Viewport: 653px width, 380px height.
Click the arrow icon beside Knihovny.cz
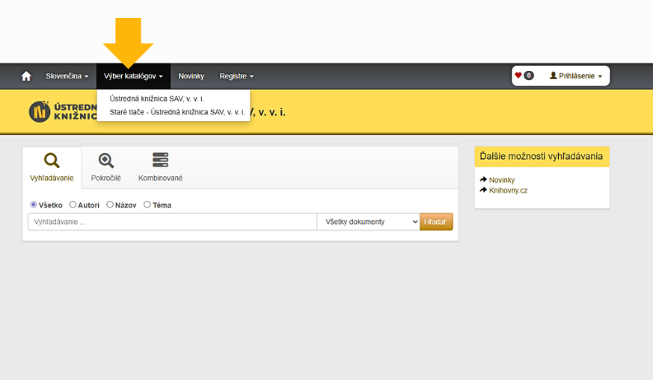pyautogui.click(x=483, y=190)
